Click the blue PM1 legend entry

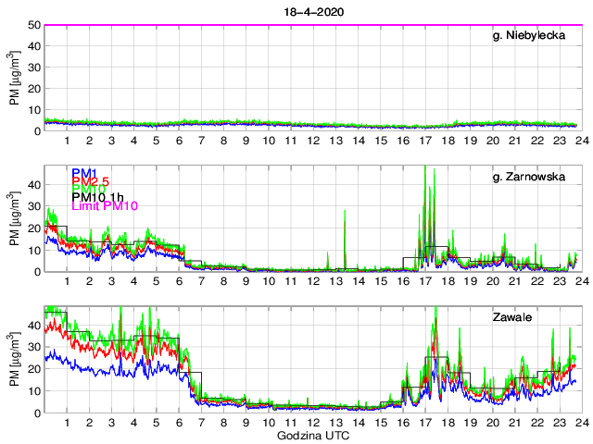pyautogui.click(x=83, y=172)
